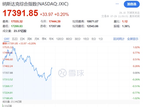Open 区间统计 range statistics
The height and width of the screenshot is (107, 144).
(x=119, y=39)
